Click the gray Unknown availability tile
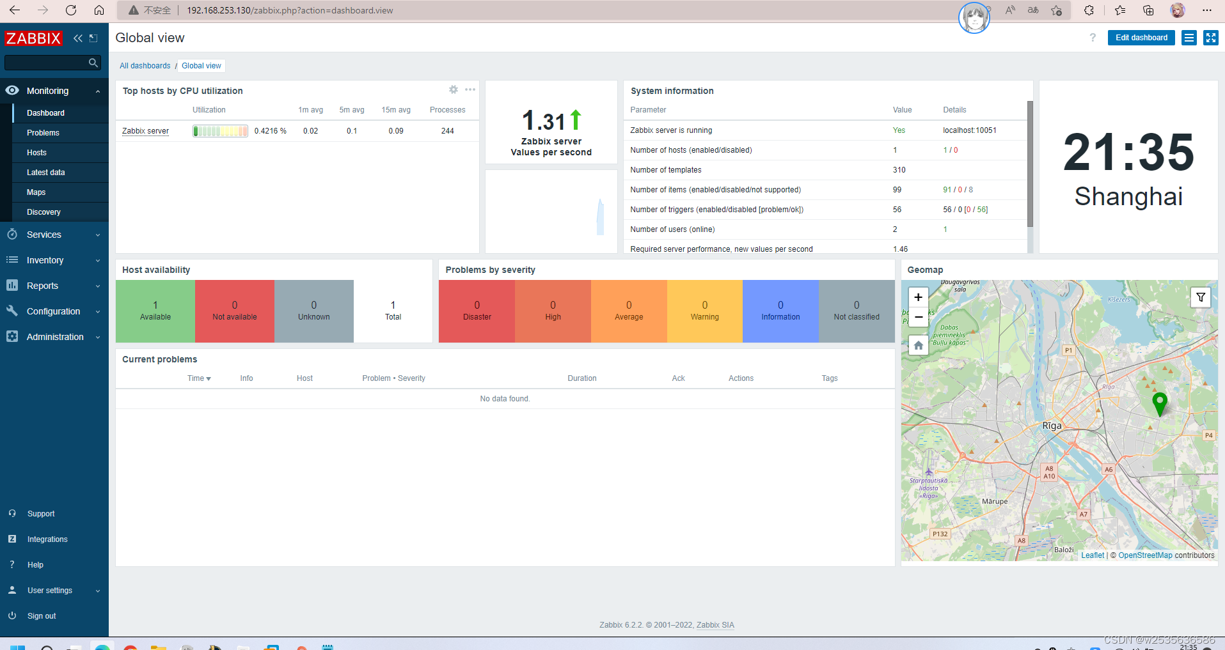 (x=314, y=311)
